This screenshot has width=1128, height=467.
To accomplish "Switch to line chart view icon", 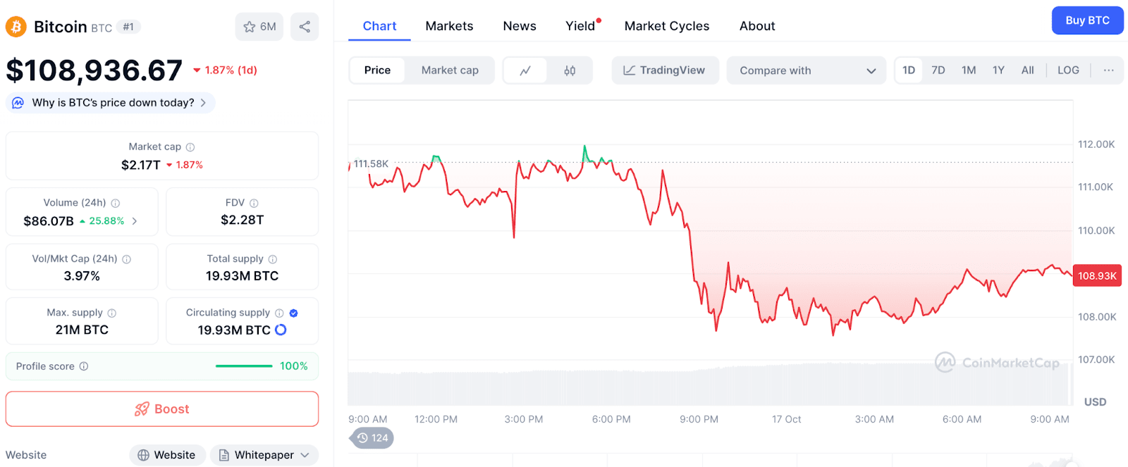I will pyautogui.click(x=525, y=70).
